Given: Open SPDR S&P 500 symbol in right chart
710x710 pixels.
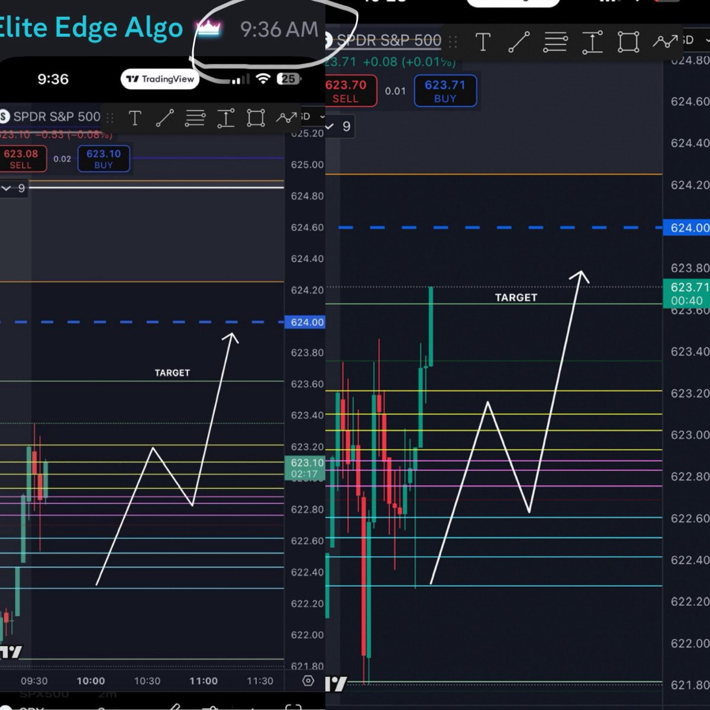Looking at the screenshot, I should coord(389,40).
